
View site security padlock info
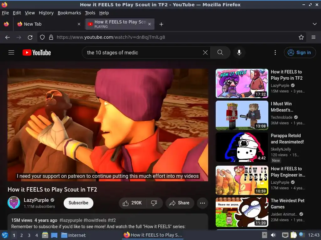[51, 37]
